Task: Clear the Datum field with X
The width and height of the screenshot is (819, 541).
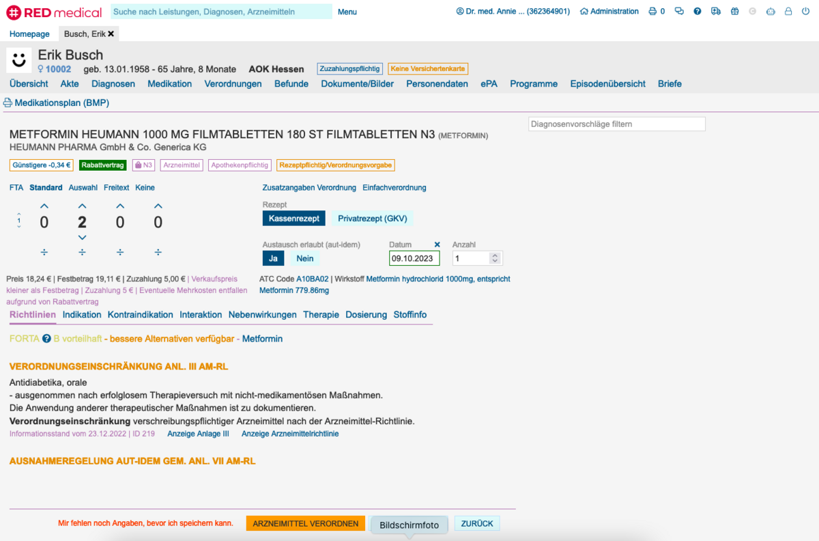Action: point(437,245)
